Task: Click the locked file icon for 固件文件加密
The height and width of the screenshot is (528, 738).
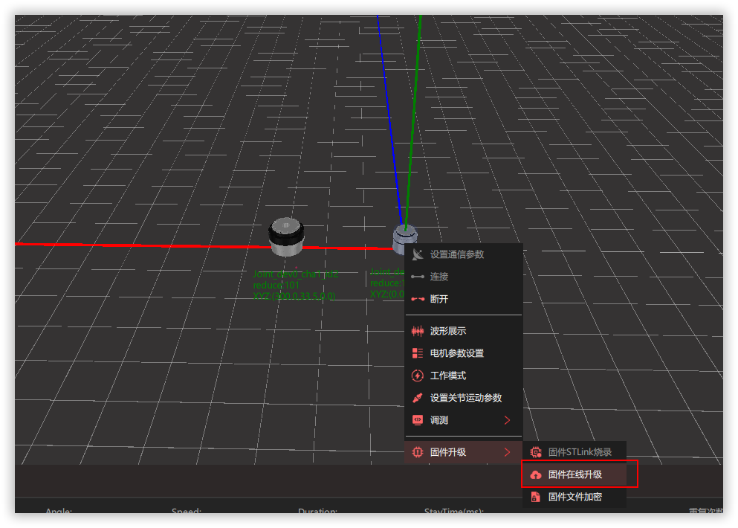Action: [x=536, y=497]
